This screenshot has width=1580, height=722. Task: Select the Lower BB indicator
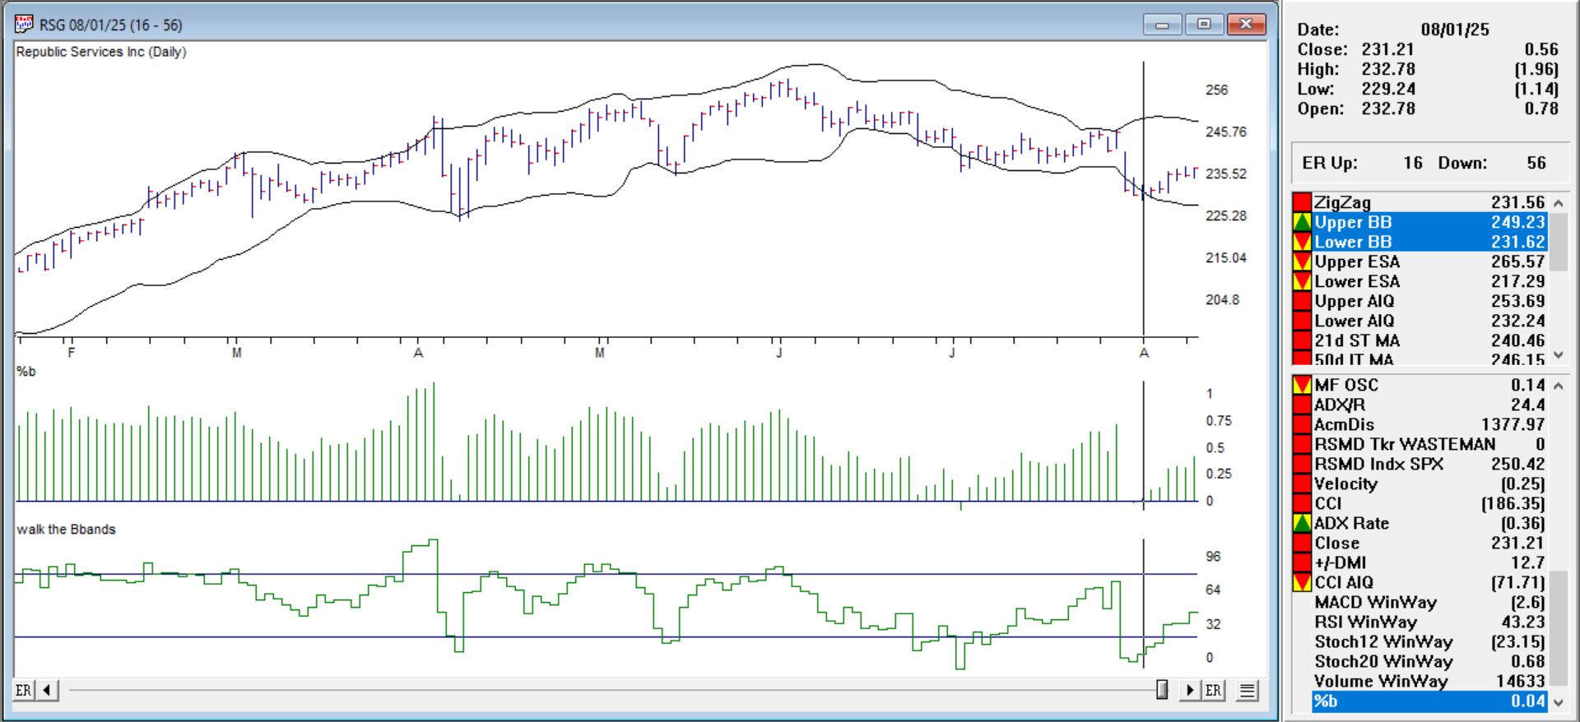click(1429, 242)
